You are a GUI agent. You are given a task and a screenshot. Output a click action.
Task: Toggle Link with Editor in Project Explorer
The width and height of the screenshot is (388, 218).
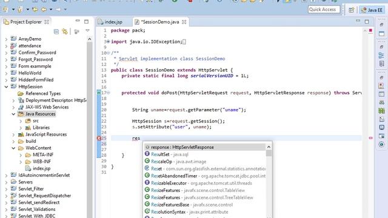tap(65, 31)
